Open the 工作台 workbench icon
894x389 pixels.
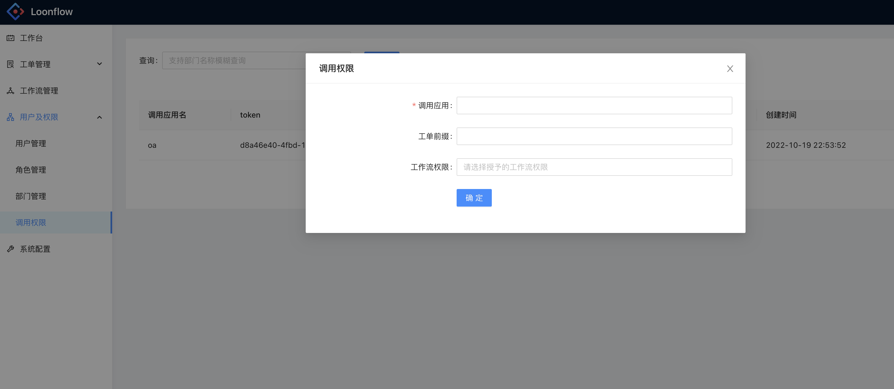(x=10, y=38)
